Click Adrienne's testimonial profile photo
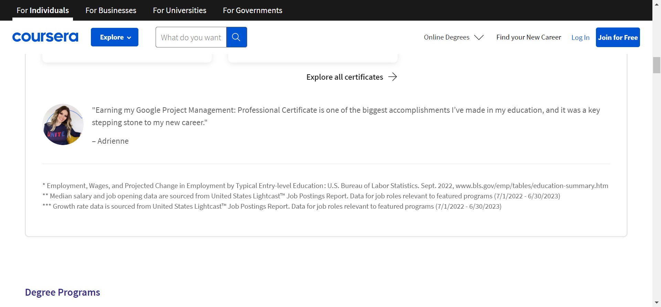Screen dimensions: 661x307 coord(63,124)
